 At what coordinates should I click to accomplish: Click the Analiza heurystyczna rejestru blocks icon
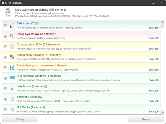coord(12,68)
